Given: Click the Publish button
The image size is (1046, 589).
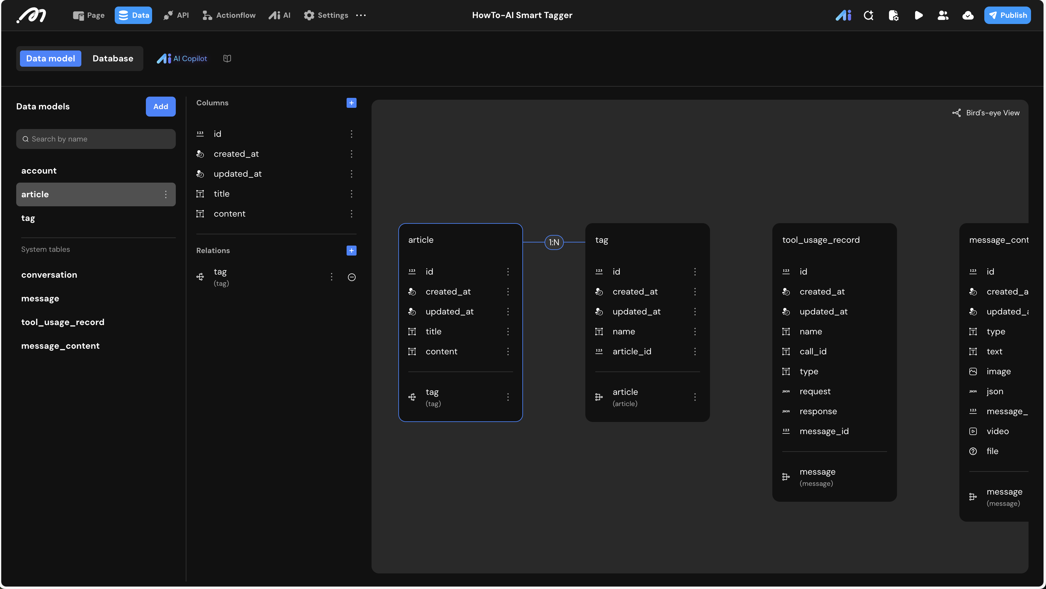Looking at the screenshot, I should tap(1007, 15).
